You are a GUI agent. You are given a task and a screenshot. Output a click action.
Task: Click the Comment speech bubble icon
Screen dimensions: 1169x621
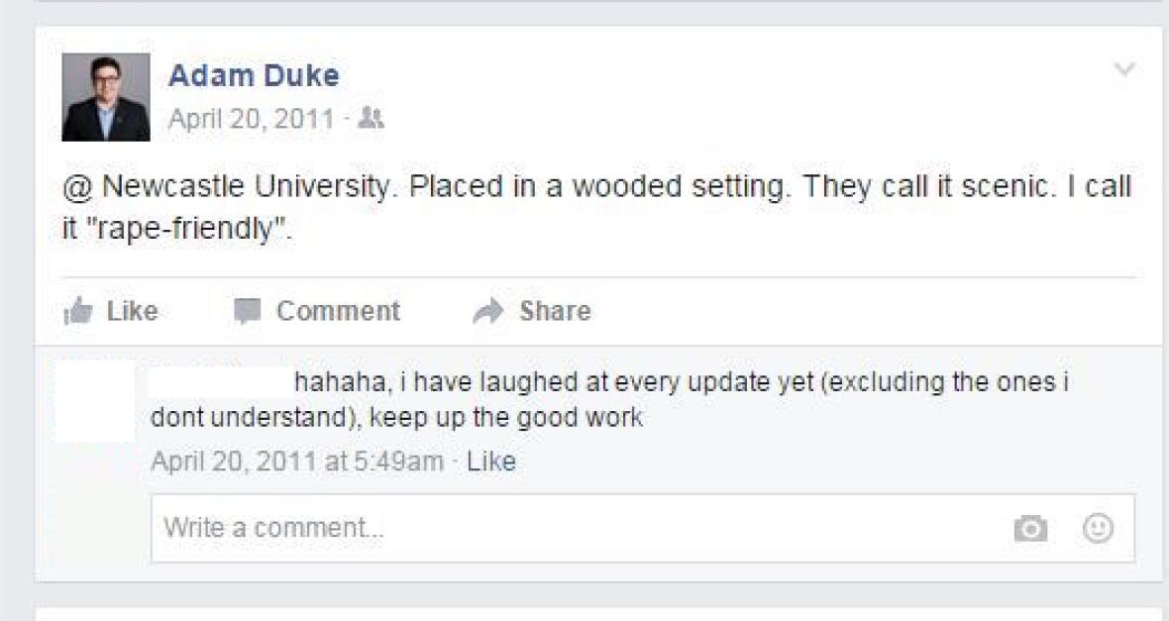tap(247, 311)
